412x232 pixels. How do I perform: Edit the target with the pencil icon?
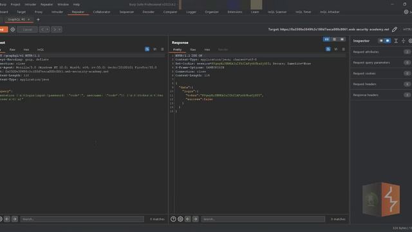[x=395, y=30]
